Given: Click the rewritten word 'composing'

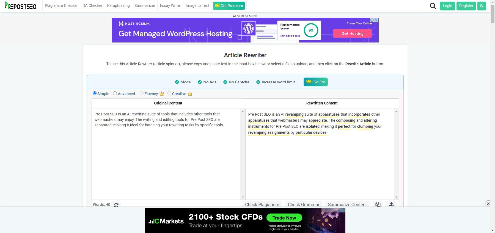Looking at the screenshot, I should click(x=346, y=120).
